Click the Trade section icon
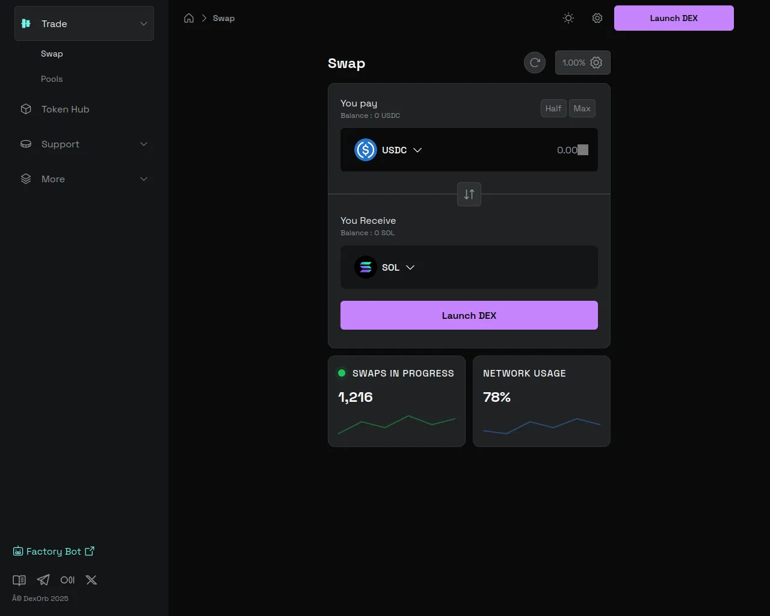The image size is (770, 616). [x=26, y=23]
